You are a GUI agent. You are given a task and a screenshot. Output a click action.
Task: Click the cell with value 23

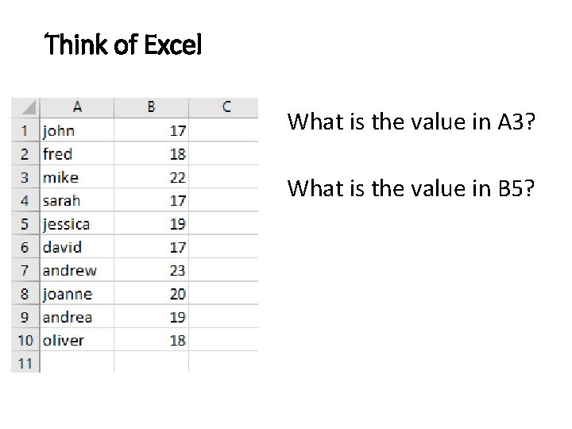coord(151,270)
